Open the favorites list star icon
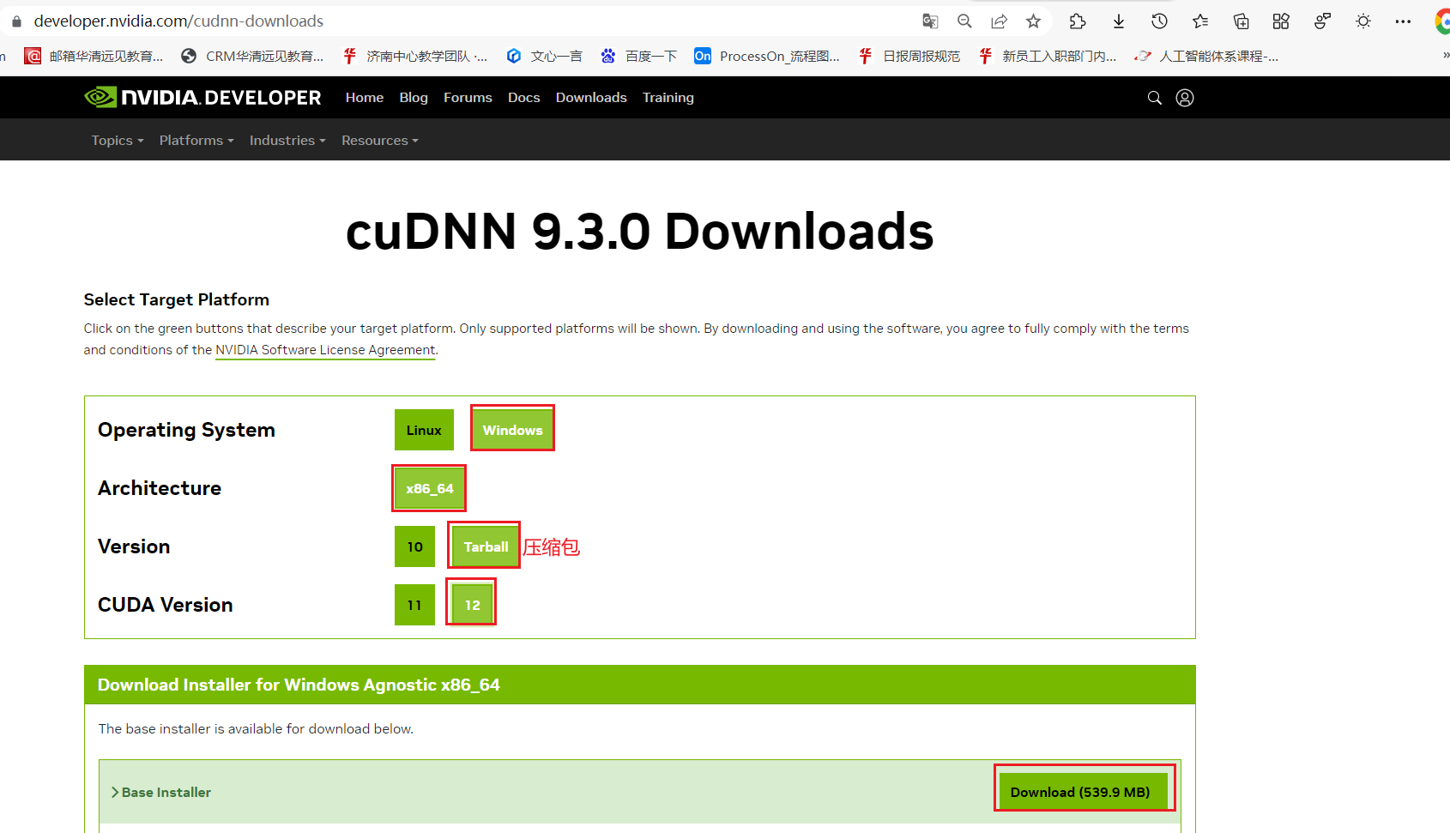Screen dimensions: 1450x833 [x=1200, y=21]
